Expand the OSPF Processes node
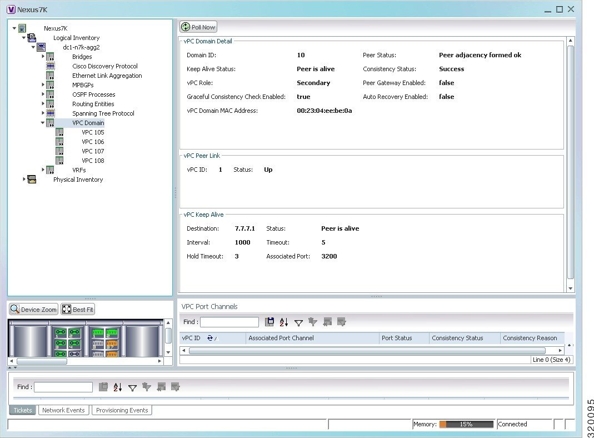This screenshot has height=438, width=594. coord(43,94)
